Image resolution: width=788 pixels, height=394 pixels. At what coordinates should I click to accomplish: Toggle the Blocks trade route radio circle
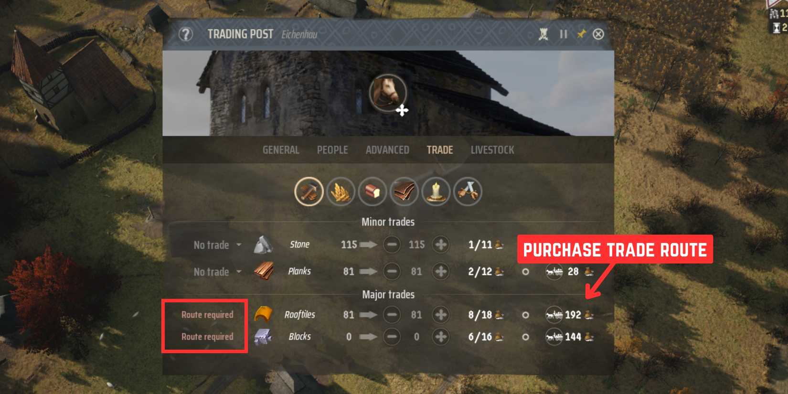pos(525,337)
